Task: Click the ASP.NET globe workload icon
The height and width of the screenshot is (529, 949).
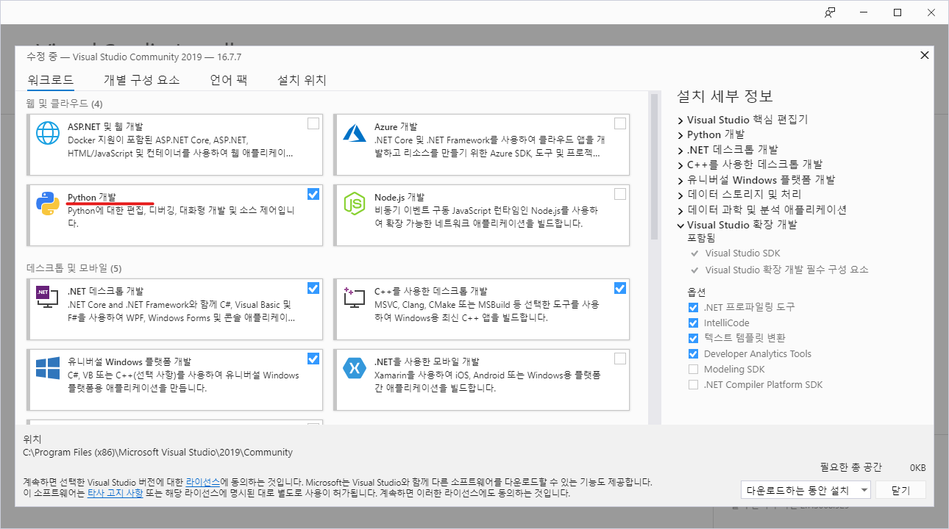Action: click(48, 134)
